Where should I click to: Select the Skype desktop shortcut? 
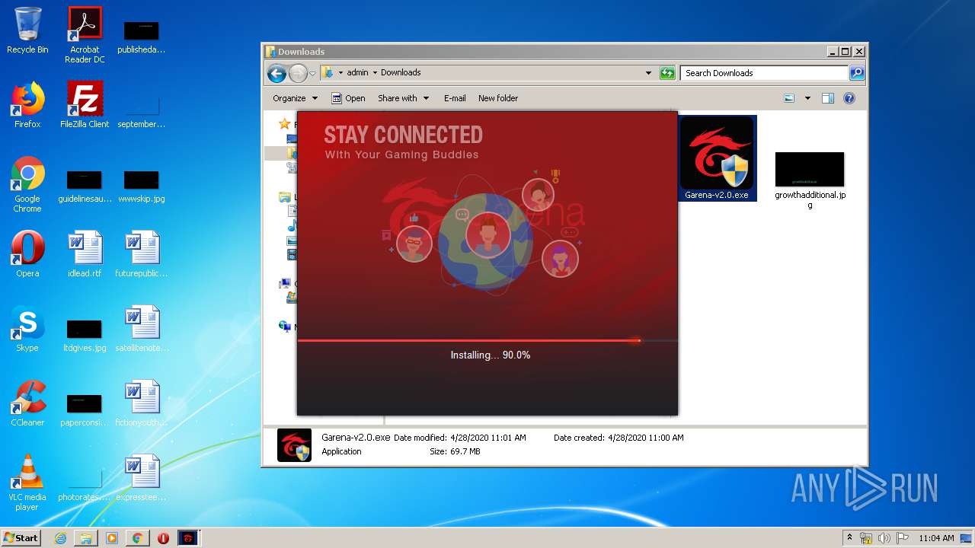(x=27, y=329)
